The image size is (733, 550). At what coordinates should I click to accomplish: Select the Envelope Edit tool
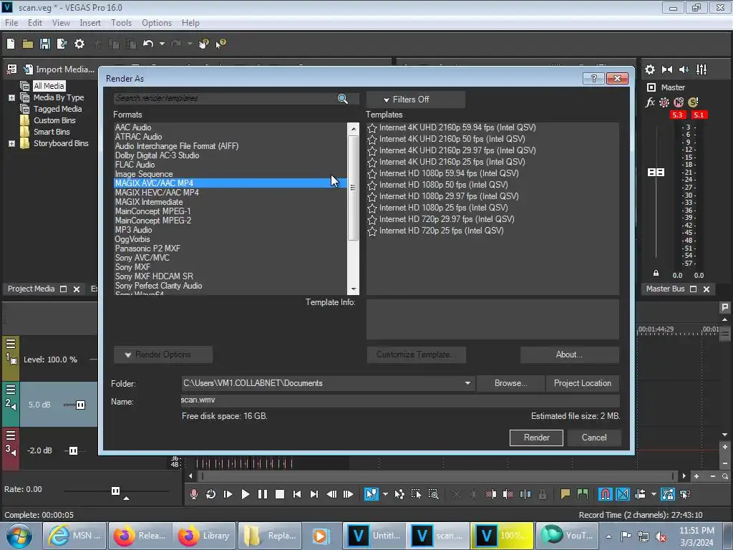[399, 494]
